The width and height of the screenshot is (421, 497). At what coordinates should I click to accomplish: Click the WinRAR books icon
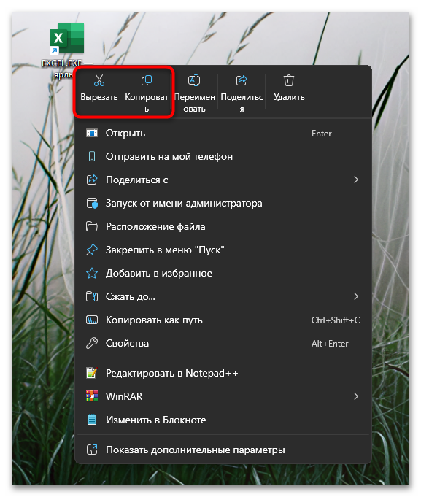point(92,396)
